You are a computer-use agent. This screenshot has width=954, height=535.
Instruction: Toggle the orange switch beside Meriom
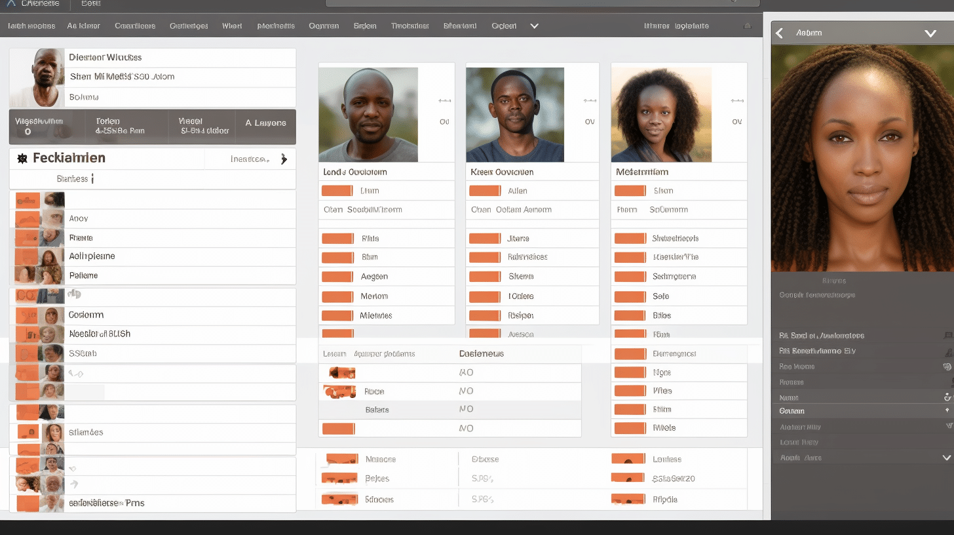pyautogui.click(x=337, y=296)
